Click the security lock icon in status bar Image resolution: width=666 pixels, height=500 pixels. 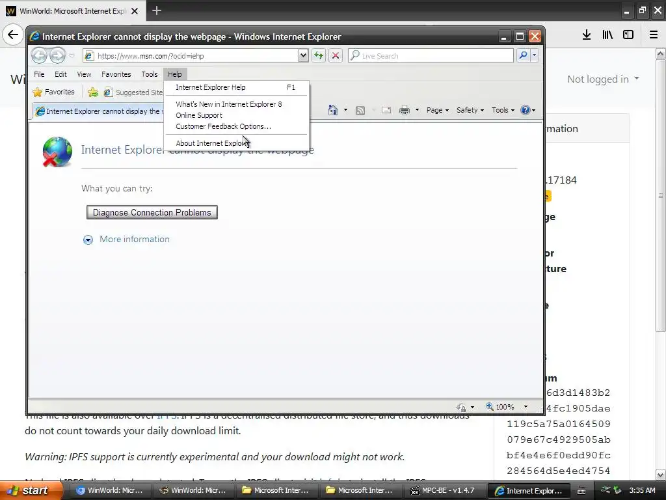coord(462,407)
